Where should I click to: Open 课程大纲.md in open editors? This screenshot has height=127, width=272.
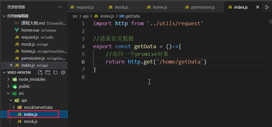tap(34, 23)
